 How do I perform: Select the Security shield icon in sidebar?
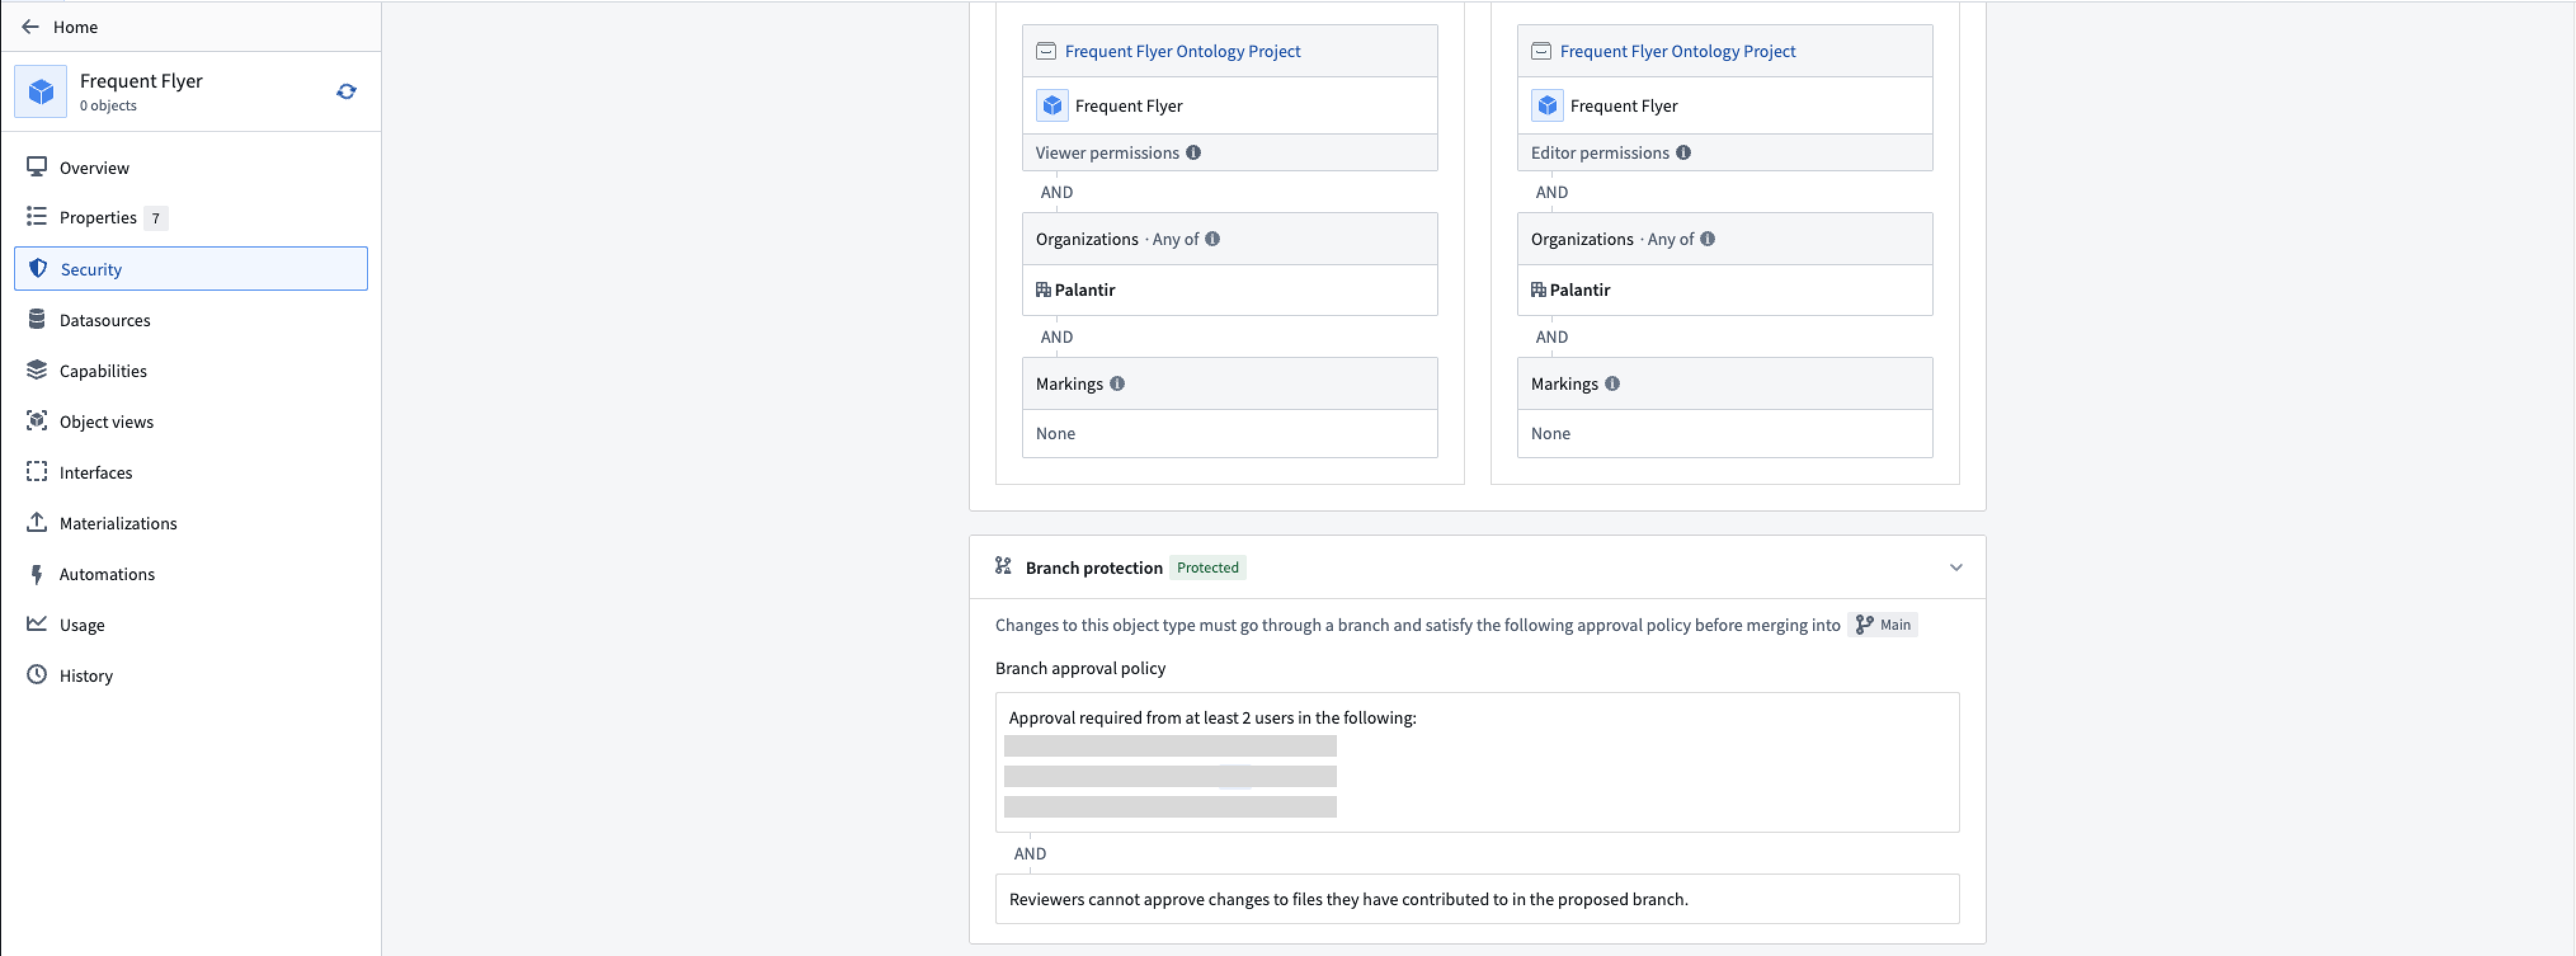37,268
